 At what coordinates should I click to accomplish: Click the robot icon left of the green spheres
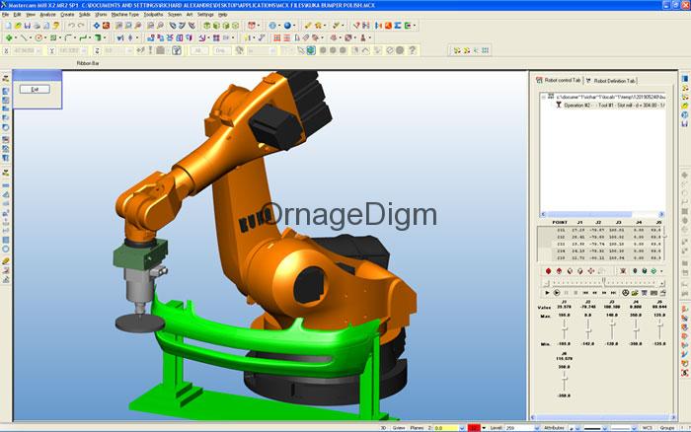pos(623,271)
